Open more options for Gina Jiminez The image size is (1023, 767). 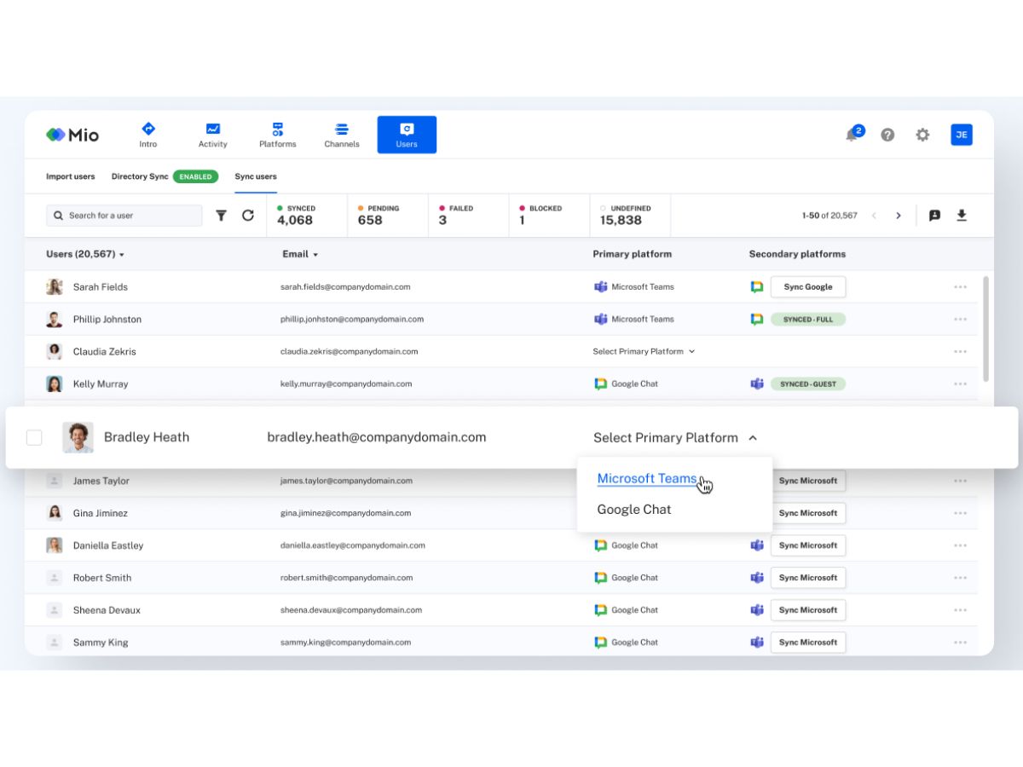coord(961,514)
